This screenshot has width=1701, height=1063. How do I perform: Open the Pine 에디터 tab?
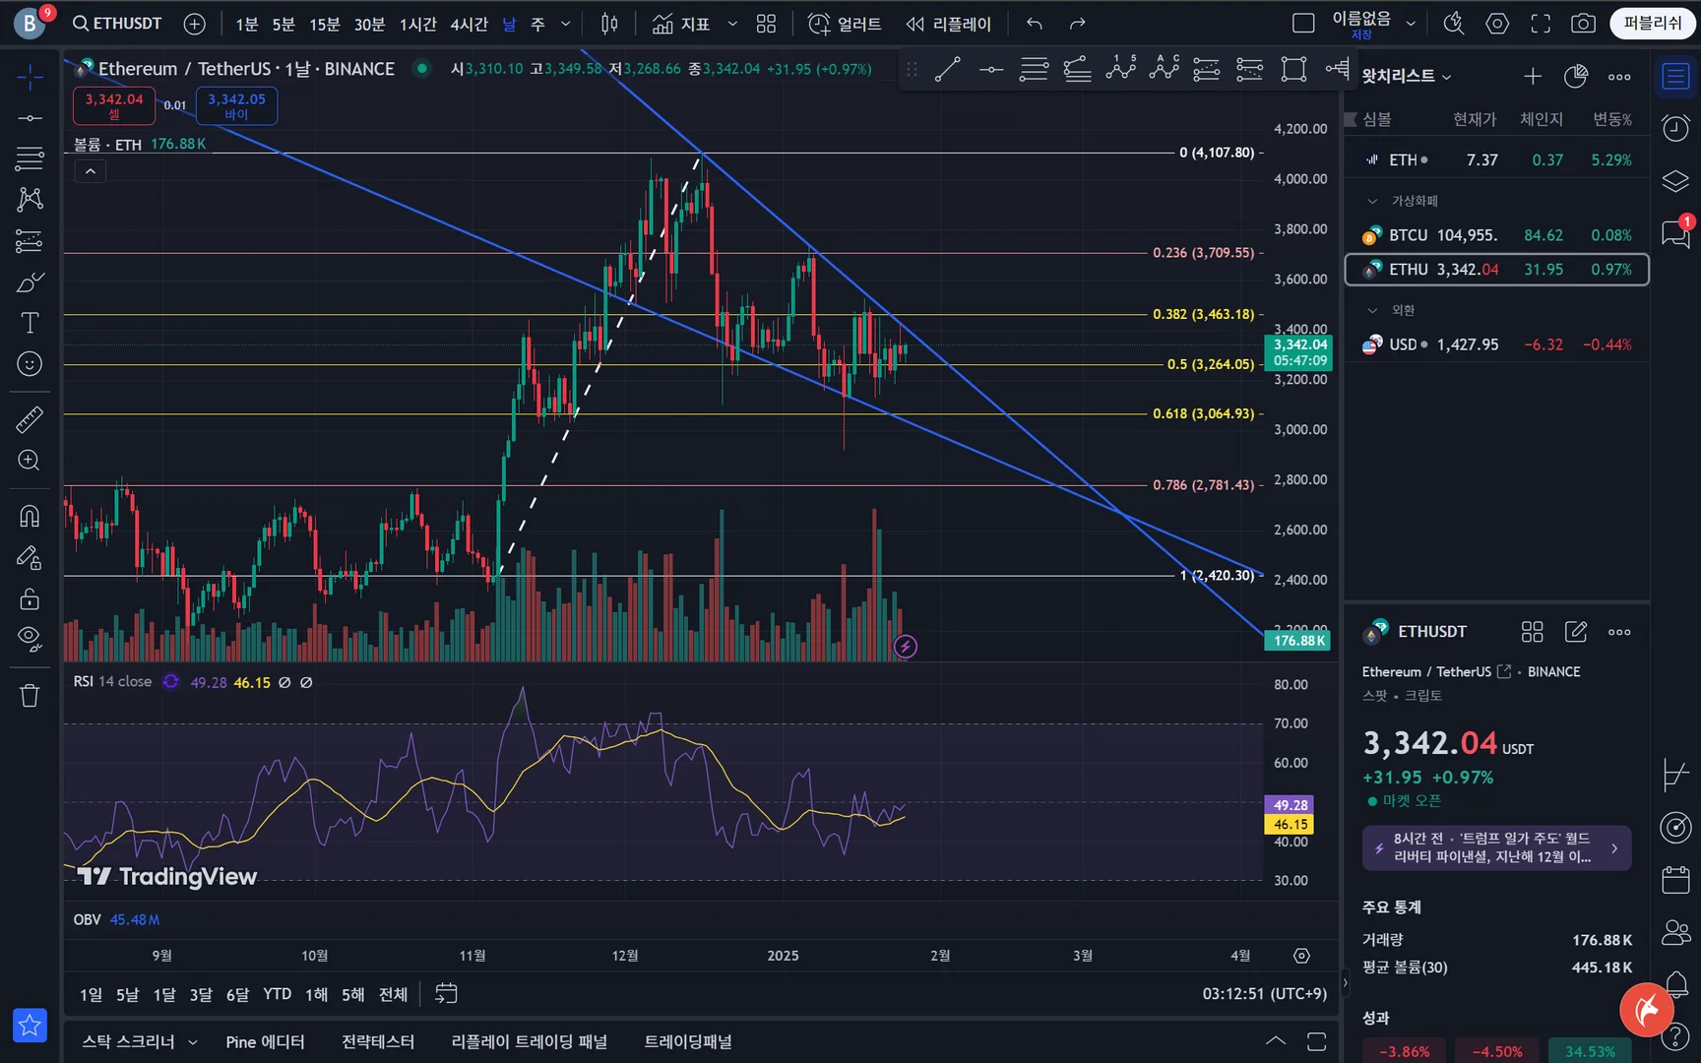point(265,1042)
